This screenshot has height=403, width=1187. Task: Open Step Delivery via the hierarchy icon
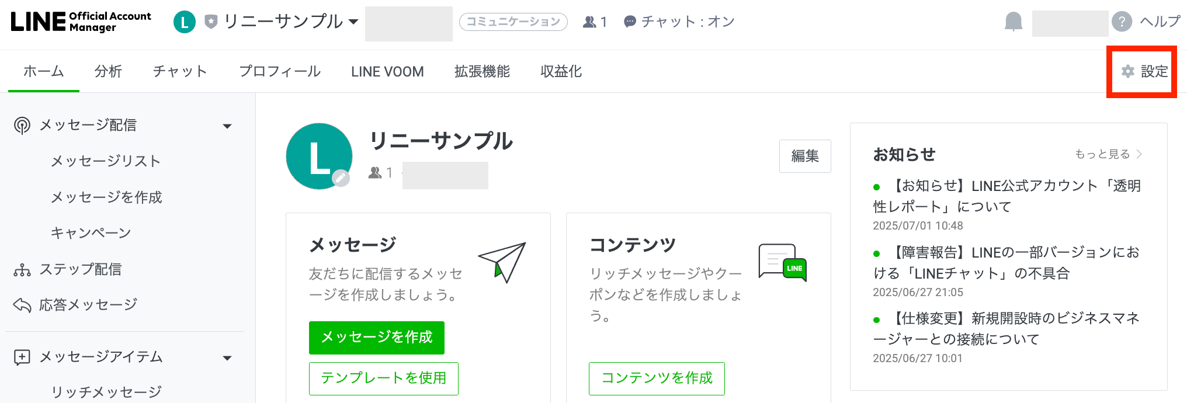pyautogui.click(x=22, y=270)
